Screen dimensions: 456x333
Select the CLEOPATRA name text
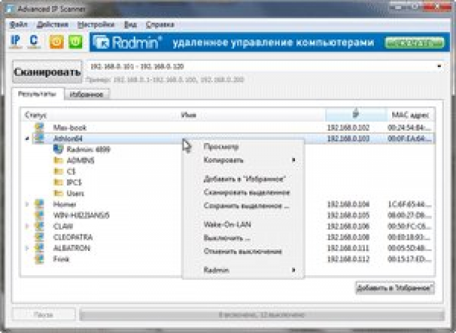click(x=73, y=237)
